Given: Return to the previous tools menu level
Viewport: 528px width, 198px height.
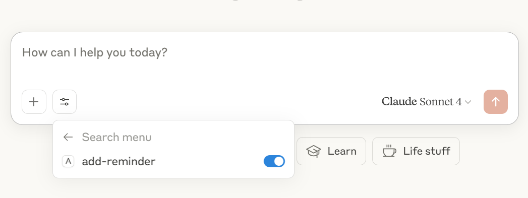Looking at the screenshot, I should (68, 137).
